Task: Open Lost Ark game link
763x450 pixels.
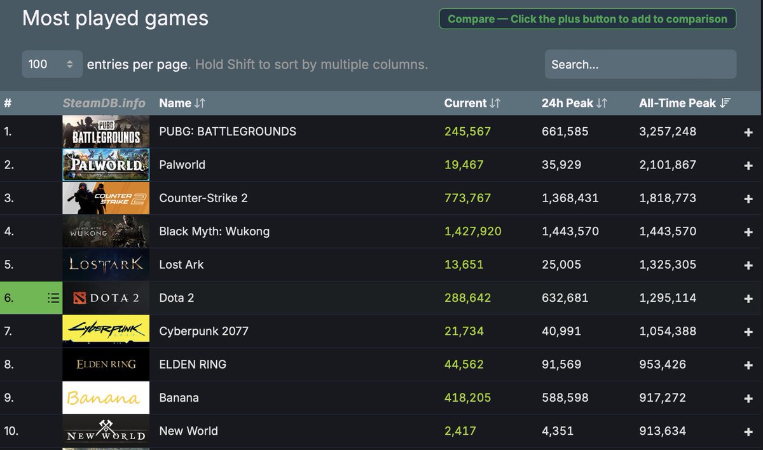Action: (181, 264)
